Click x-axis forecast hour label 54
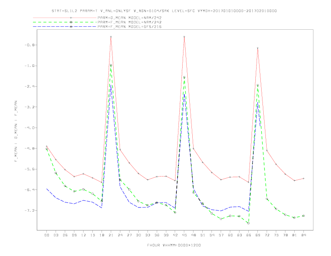 click(212, 235)
